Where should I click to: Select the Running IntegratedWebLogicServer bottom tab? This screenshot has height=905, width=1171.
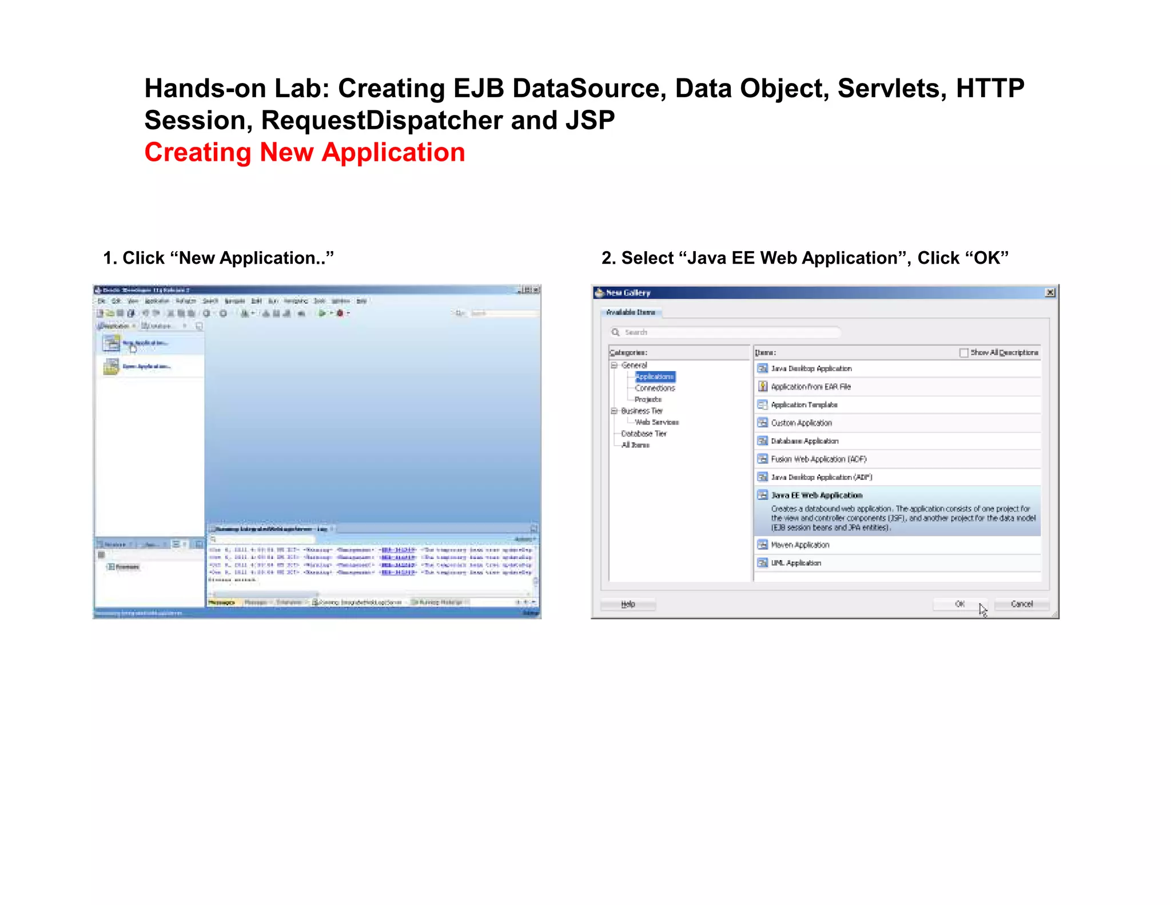359,602
